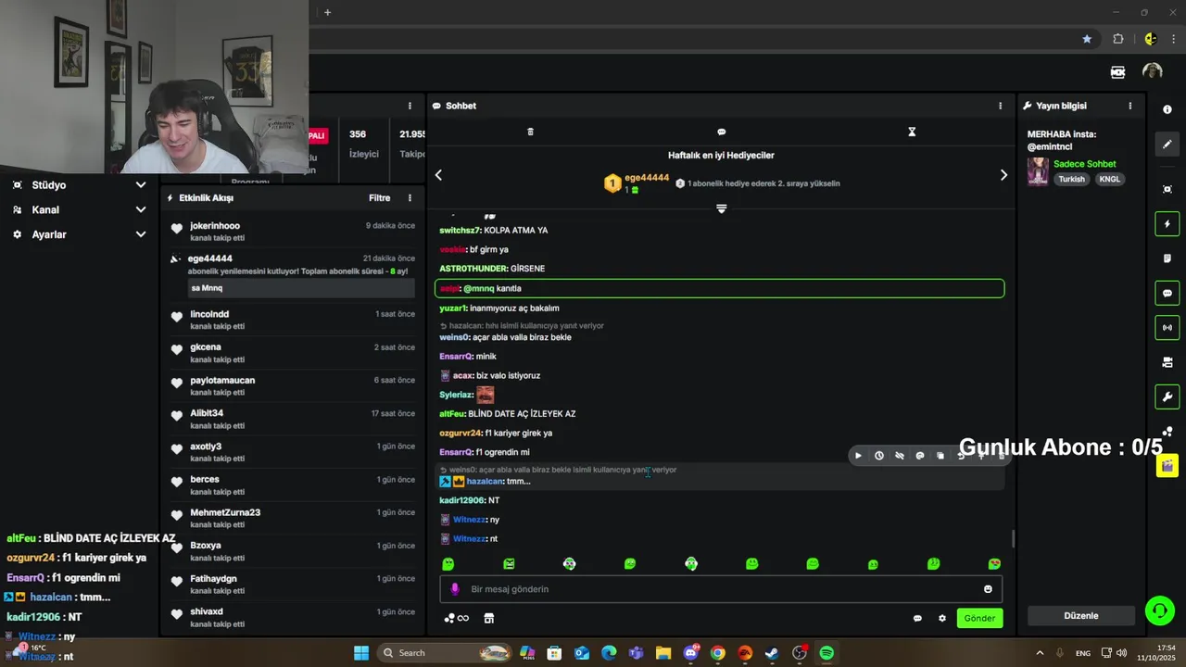Bookmark page with star icon
The height and width of the screenshot is (667, 1186).
[x=1087, y=39]
